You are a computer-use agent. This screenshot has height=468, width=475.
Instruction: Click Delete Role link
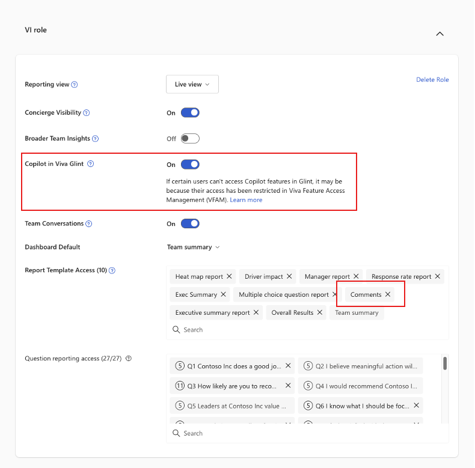[432, 80]
